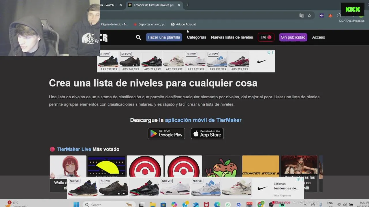The height and width of the screenshot is (207, 369).
Task: Open Copilot from the taskbar
Action: coord(174,205)
